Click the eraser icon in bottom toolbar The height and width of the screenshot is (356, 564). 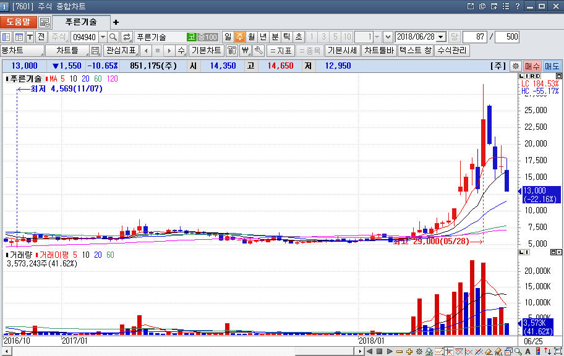point(488,351)
